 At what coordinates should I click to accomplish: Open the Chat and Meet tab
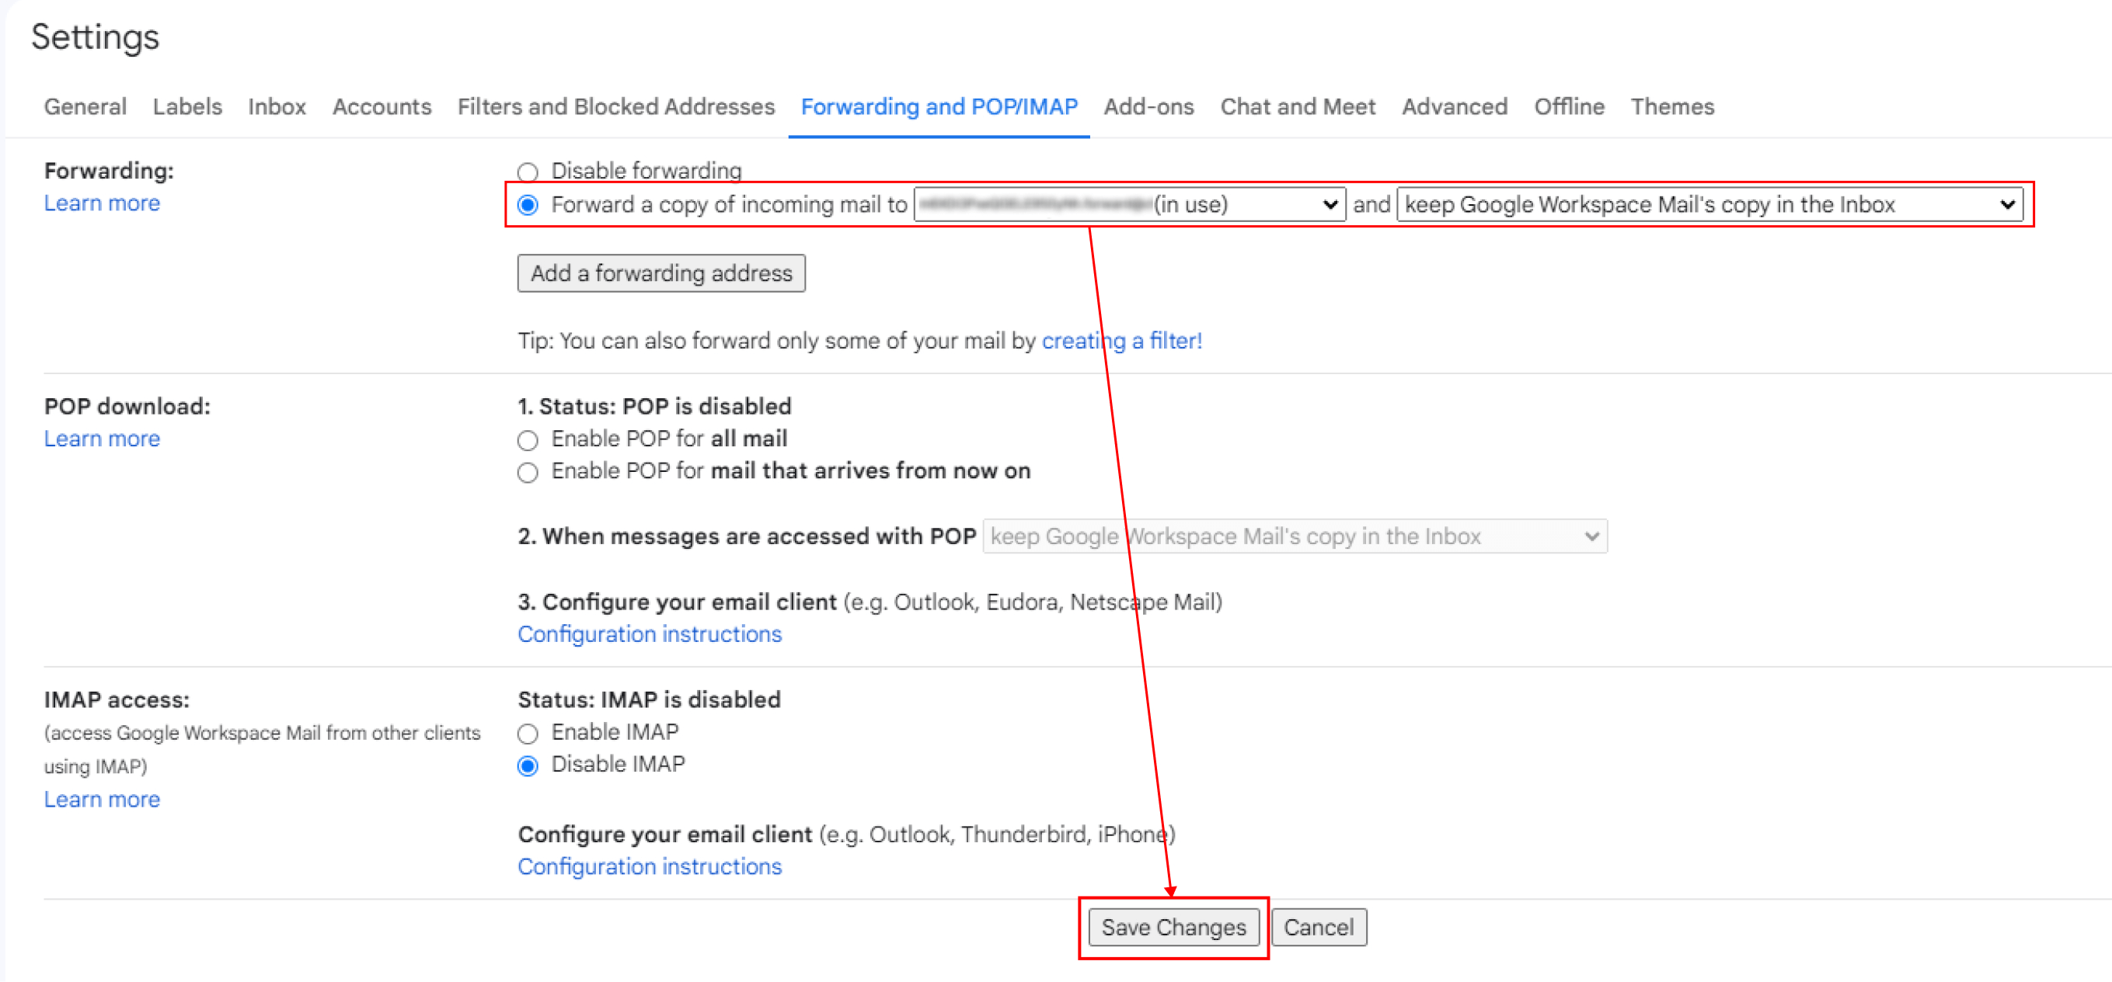click(1297, 106)
